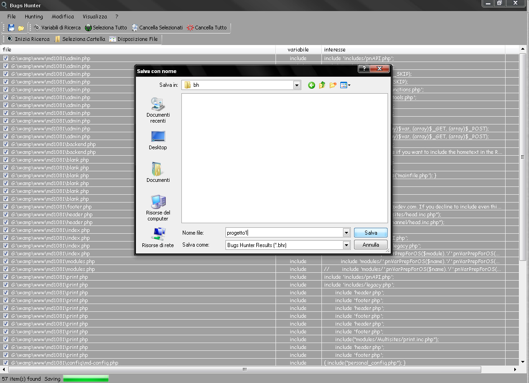Viewport: 529px width, 383px height.
Task: Click the help question mark in dialog title bar
Action: point(364,68)
